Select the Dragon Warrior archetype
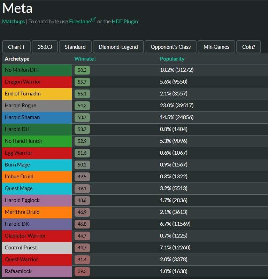Screen dimensions: 268x279 tap(37, 82)
